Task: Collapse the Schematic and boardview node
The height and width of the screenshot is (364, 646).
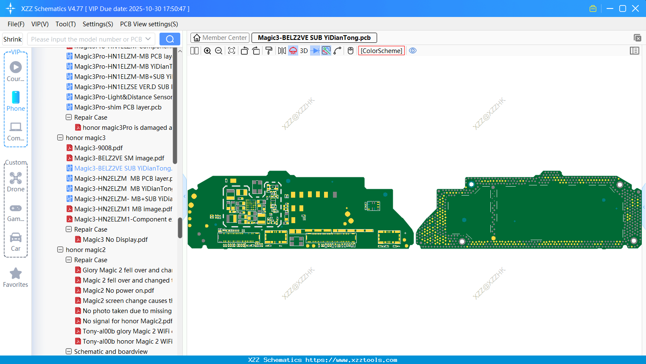Action: pyautogui.click(x=69, y=352)
